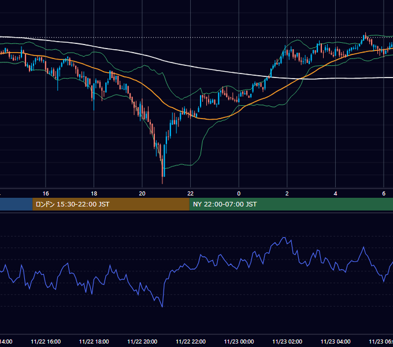Click the 11/22 16:00 bottom axis label
Image resolution: width=393 pixels, height=347 pixels.
[46, 341]
